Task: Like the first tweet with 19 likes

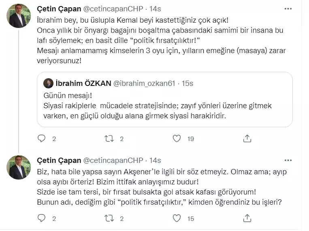Action: pyautogui.click(x=177, y=139)
